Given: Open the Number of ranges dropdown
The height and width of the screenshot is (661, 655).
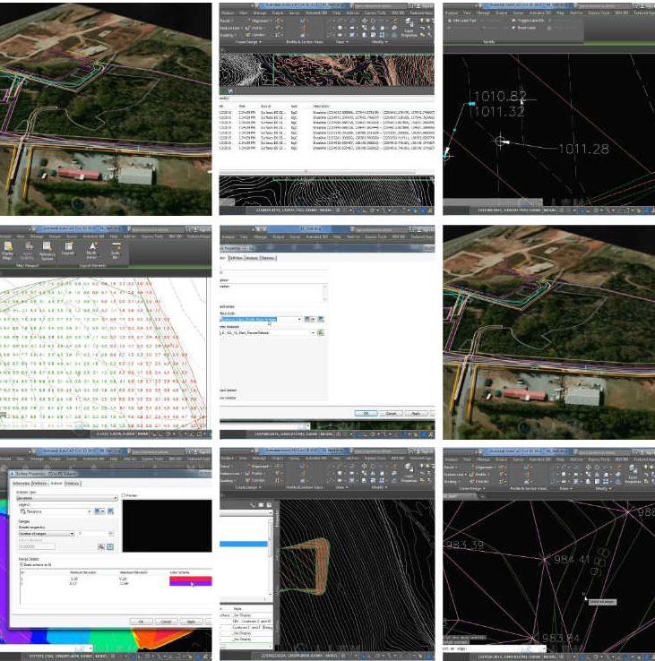Looking at the screenshot, I should tap(71, 533).
